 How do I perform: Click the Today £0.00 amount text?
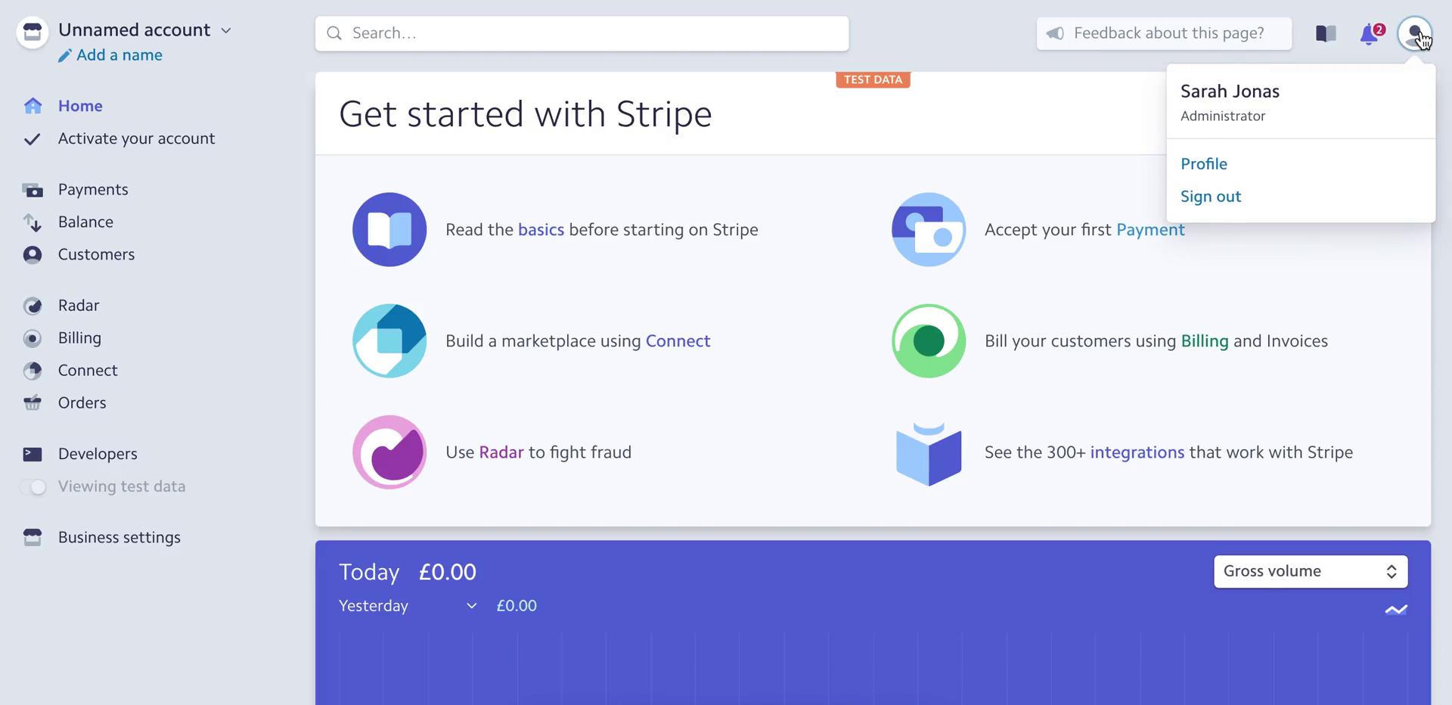[x=448, y=573]
